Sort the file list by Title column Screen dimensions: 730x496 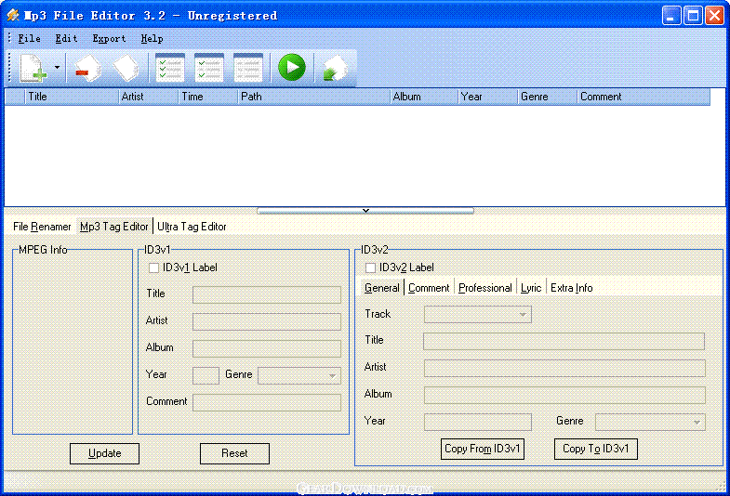click(72, 97)
